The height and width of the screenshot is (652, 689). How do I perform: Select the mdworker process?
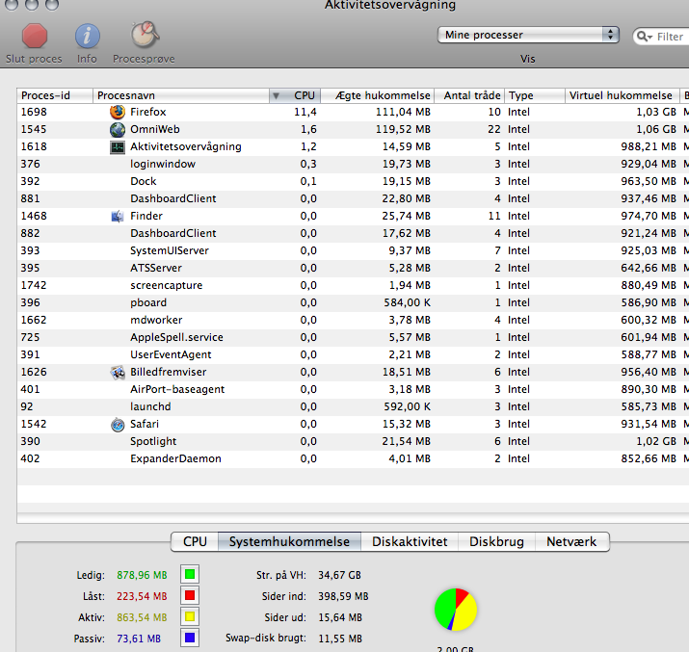pos(354,321)
